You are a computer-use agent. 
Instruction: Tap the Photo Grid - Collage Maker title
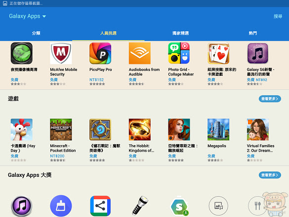[181, 72]
